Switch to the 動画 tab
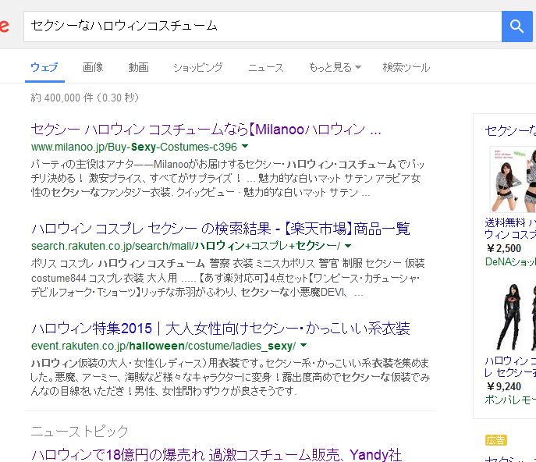 pyautogui.click(x=138, y=67)
